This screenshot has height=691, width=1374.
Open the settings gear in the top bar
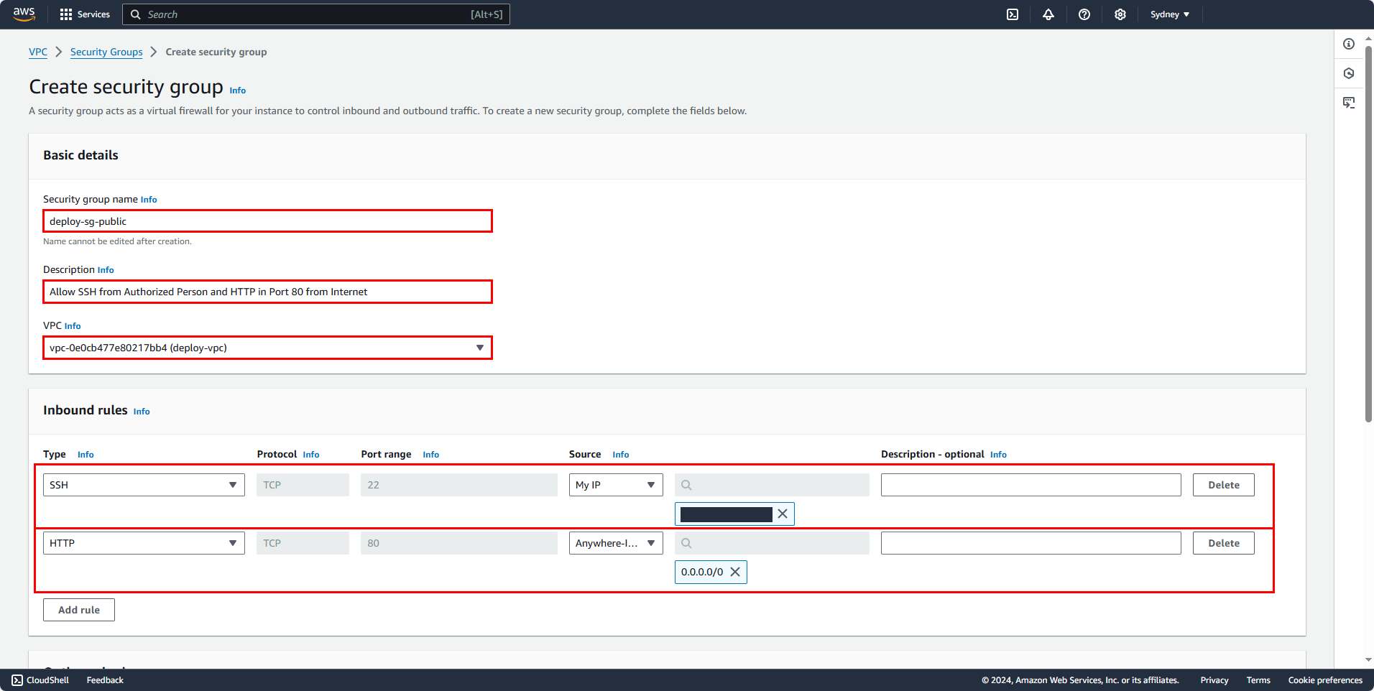point(1120,14)
